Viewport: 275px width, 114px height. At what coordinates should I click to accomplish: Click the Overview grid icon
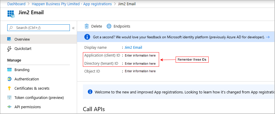pyautogui.click(x=9, y=39)
